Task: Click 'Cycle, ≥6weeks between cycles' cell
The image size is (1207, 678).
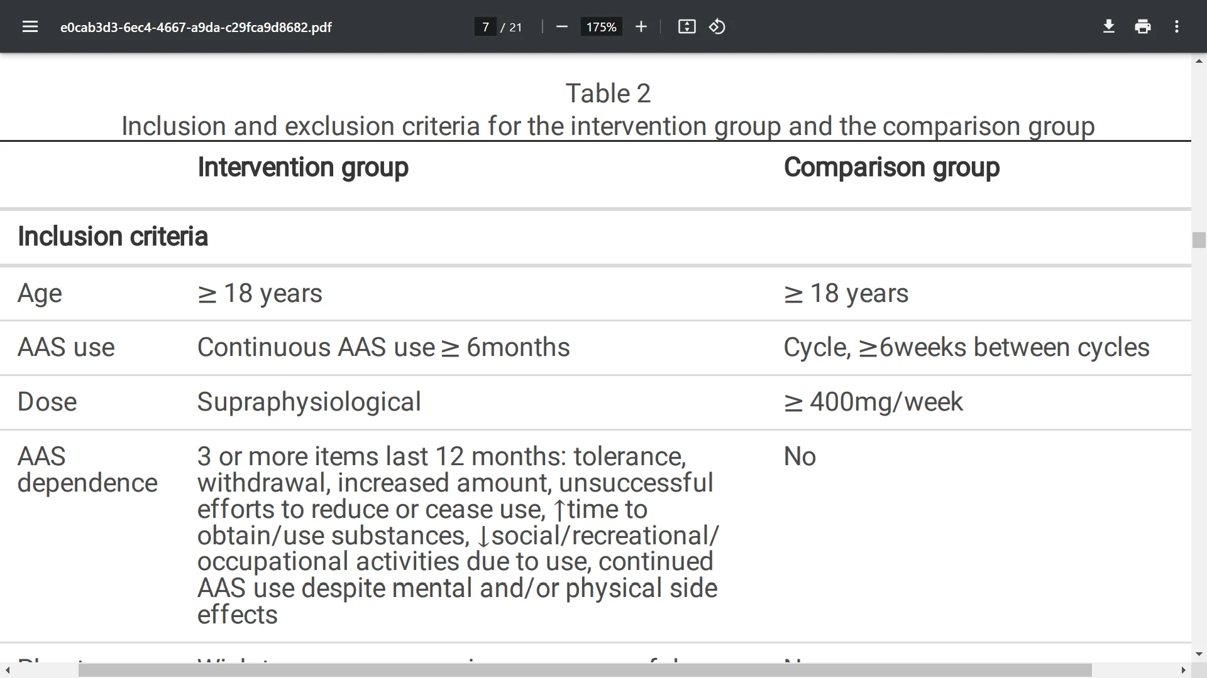Action: pyautogui.click(x=966, y=348)
